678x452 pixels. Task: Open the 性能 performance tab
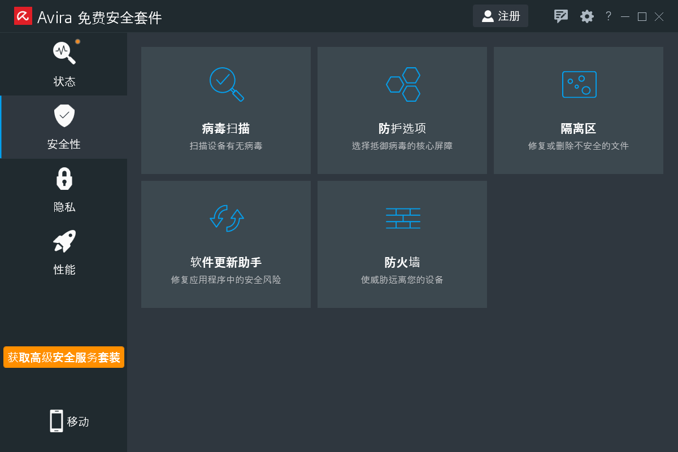pos(64,253)
